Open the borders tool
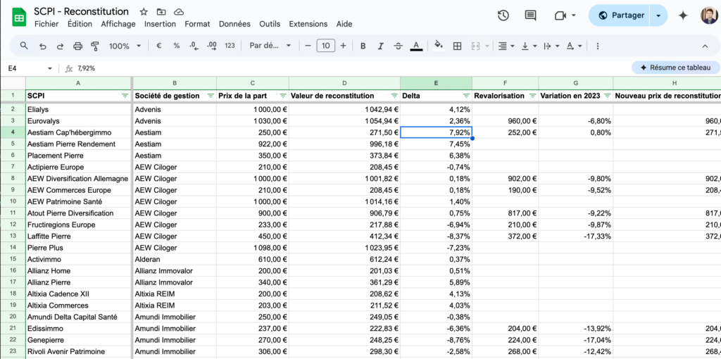 click(x=457, y=46)
